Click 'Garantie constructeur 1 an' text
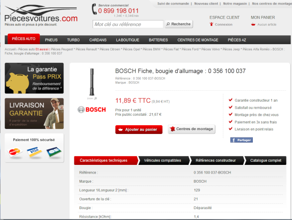Image resolution: width=292 pixels, height=220 pixels. tap(256, 100)
